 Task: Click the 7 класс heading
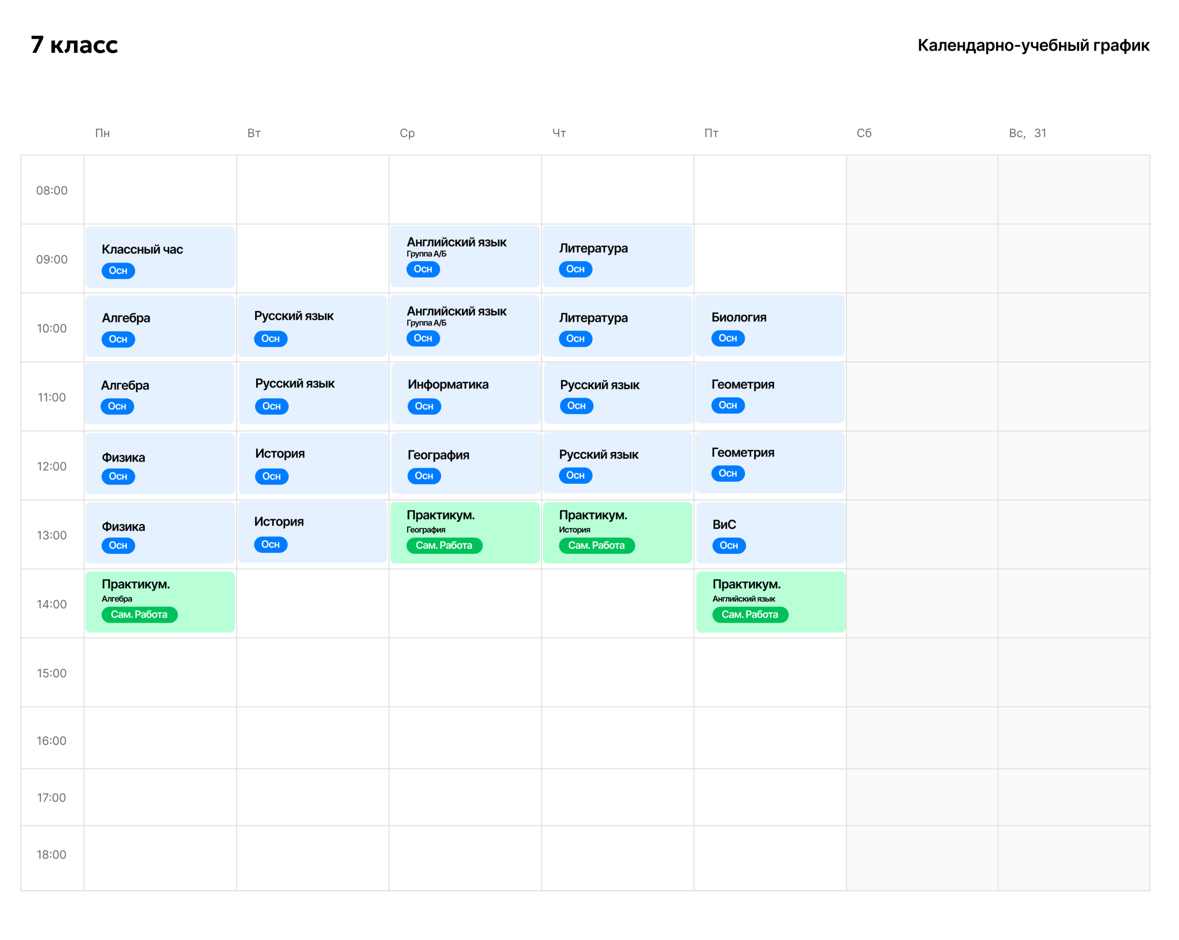coord(74,44)
